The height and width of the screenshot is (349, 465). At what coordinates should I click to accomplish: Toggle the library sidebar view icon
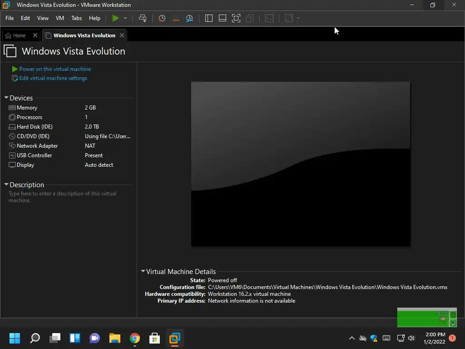tap(209, 18)
